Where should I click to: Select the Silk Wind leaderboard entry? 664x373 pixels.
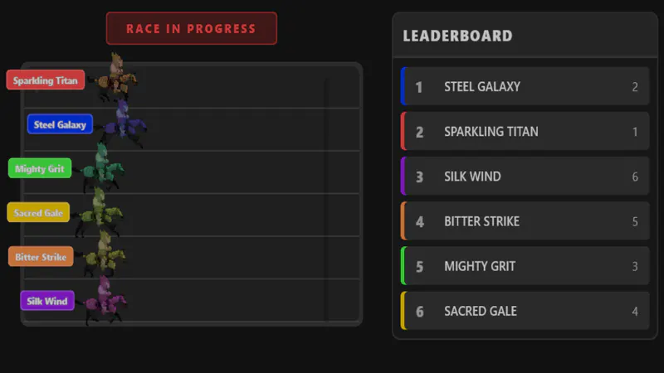point(525,176)
